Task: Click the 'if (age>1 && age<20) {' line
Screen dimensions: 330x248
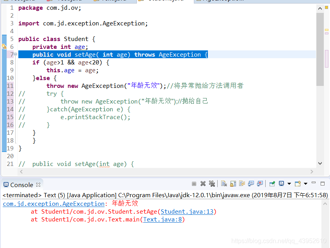Action: click(71, 62)
